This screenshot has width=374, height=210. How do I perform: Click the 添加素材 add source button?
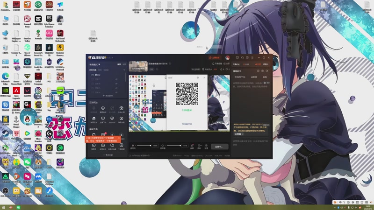pos(108,96)
